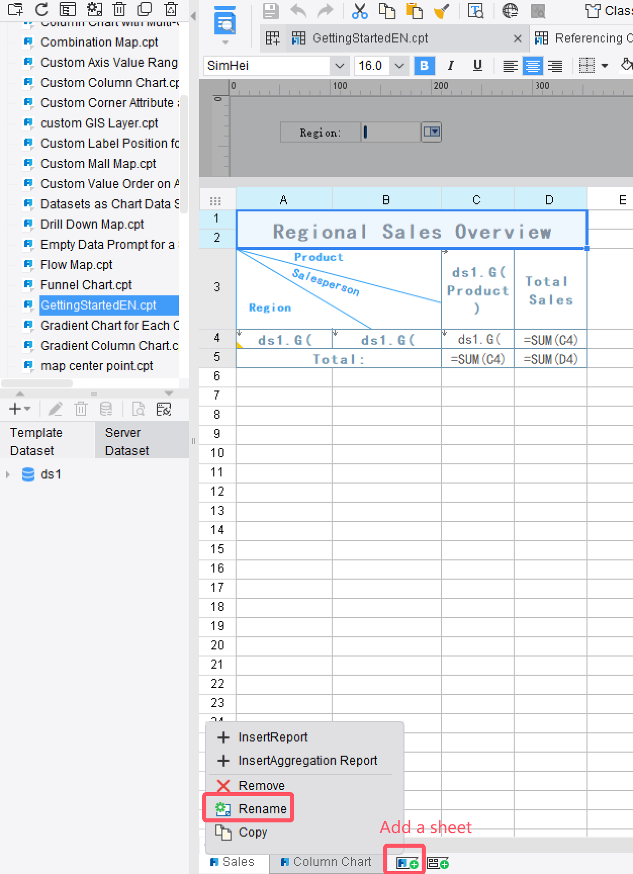Click the file tree horizontal scrollbar
The image size is (633, 874).
tap(37, 383)
